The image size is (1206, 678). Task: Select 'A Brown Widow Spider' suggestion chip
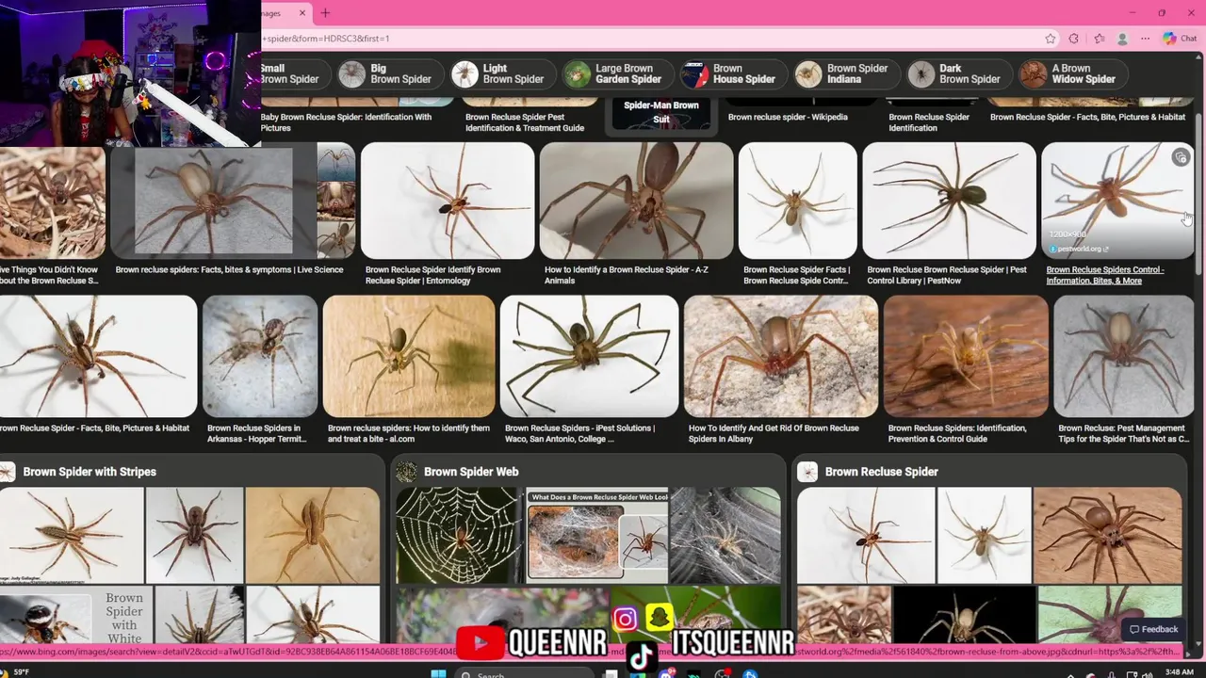pyautogui.click(x=1071, y=73)
